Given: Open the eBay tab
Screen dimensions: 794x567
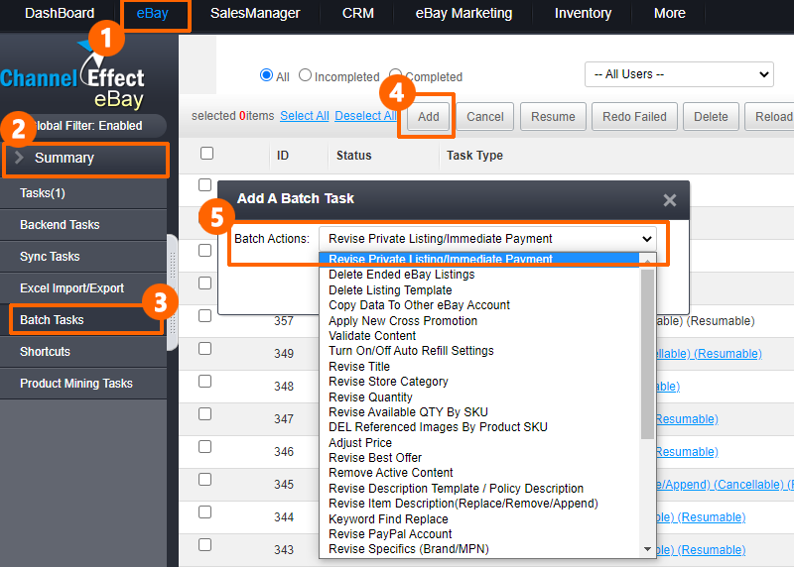Looking at the screenshot, I should point(153,13).
